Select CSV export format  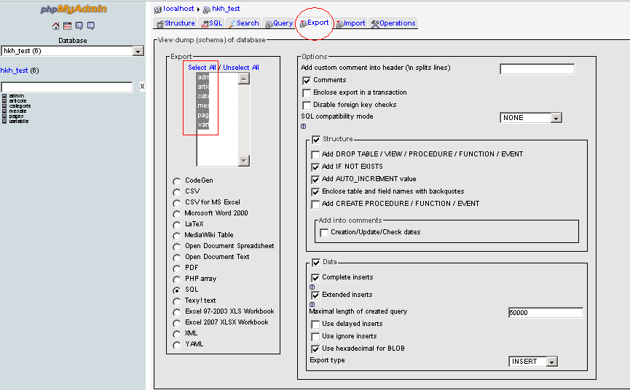[176, 192]
